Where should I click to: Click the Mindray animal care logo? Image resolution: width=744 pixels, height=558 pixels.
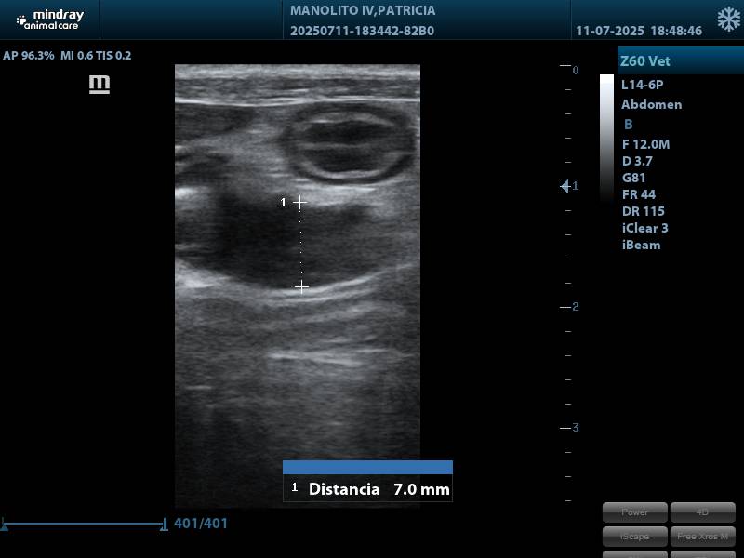tap(49, 20)
